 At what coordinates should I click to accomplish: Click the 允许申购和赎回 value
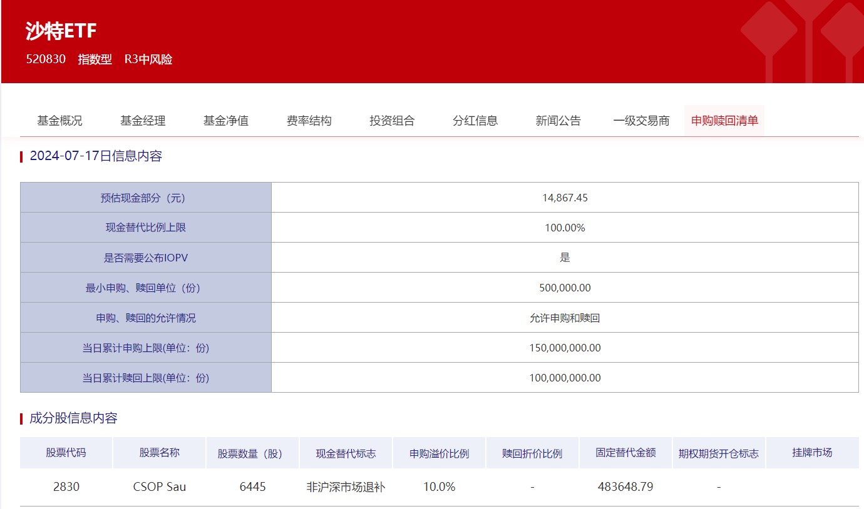[565, 318]
